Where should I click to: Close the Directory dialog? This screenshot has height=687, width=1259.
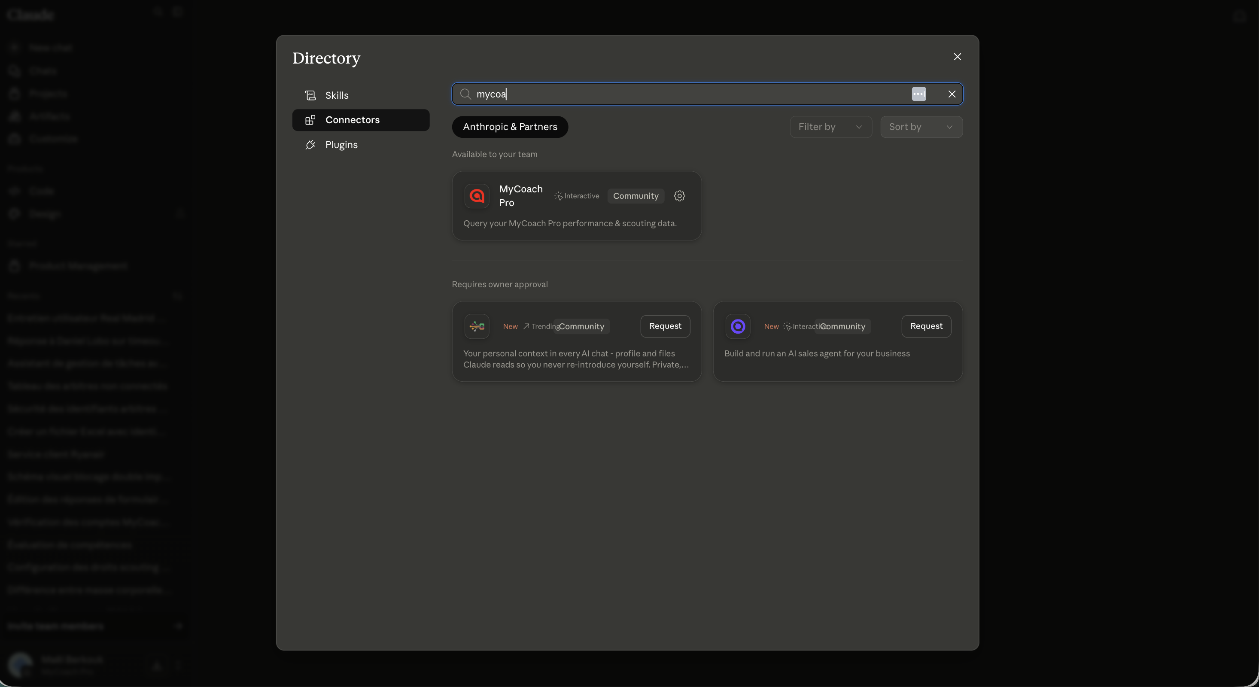click(957, 57)
